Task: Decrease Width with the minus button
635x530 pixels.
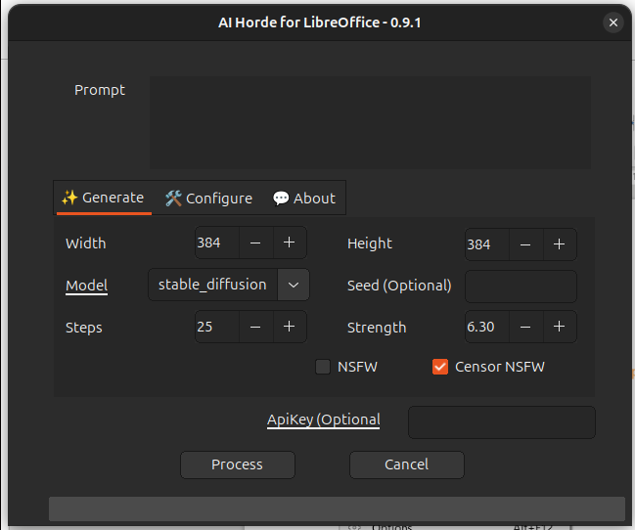Action: (255, 243)
